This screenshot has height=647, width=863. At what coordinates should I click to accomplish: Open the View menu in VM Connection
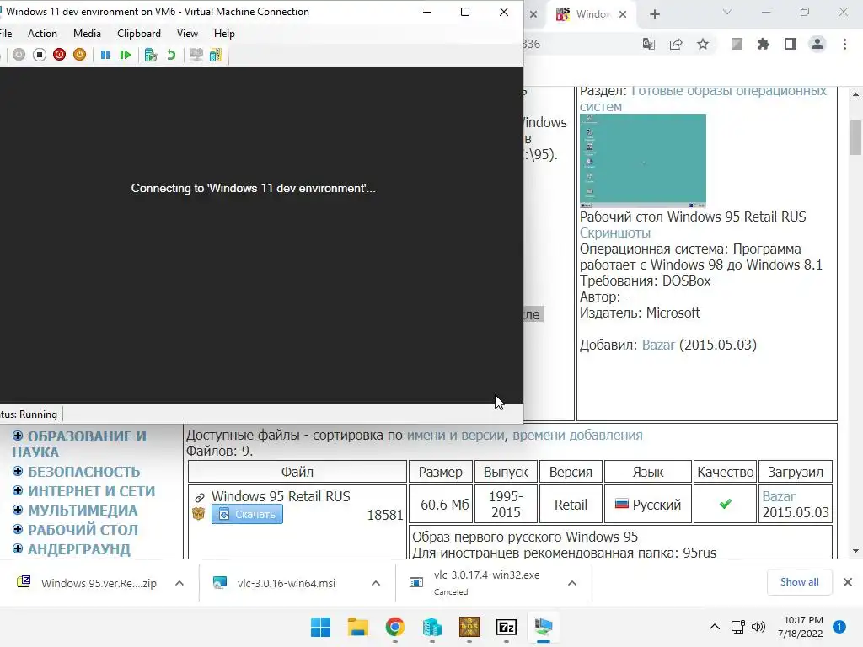(x=187, y=34)
